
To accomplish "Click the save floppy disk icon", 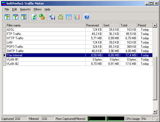I will tap(52, 17).
